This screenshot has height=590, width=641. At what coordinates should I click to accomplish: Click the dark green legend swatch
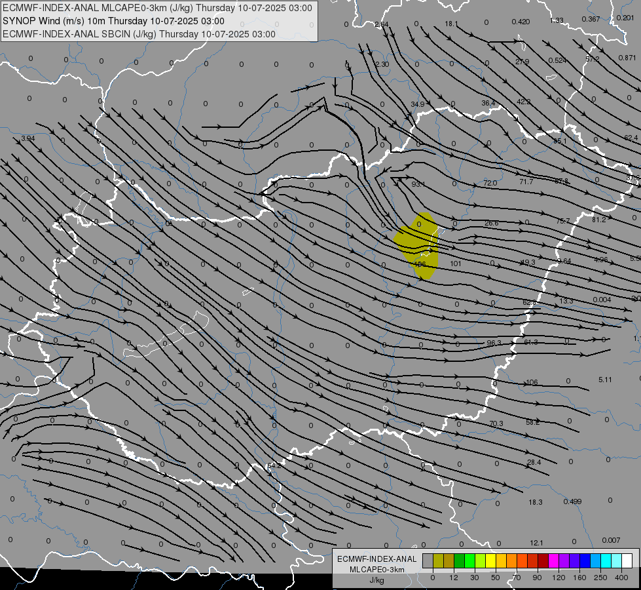pyautogui.click(x=459, y=560)
